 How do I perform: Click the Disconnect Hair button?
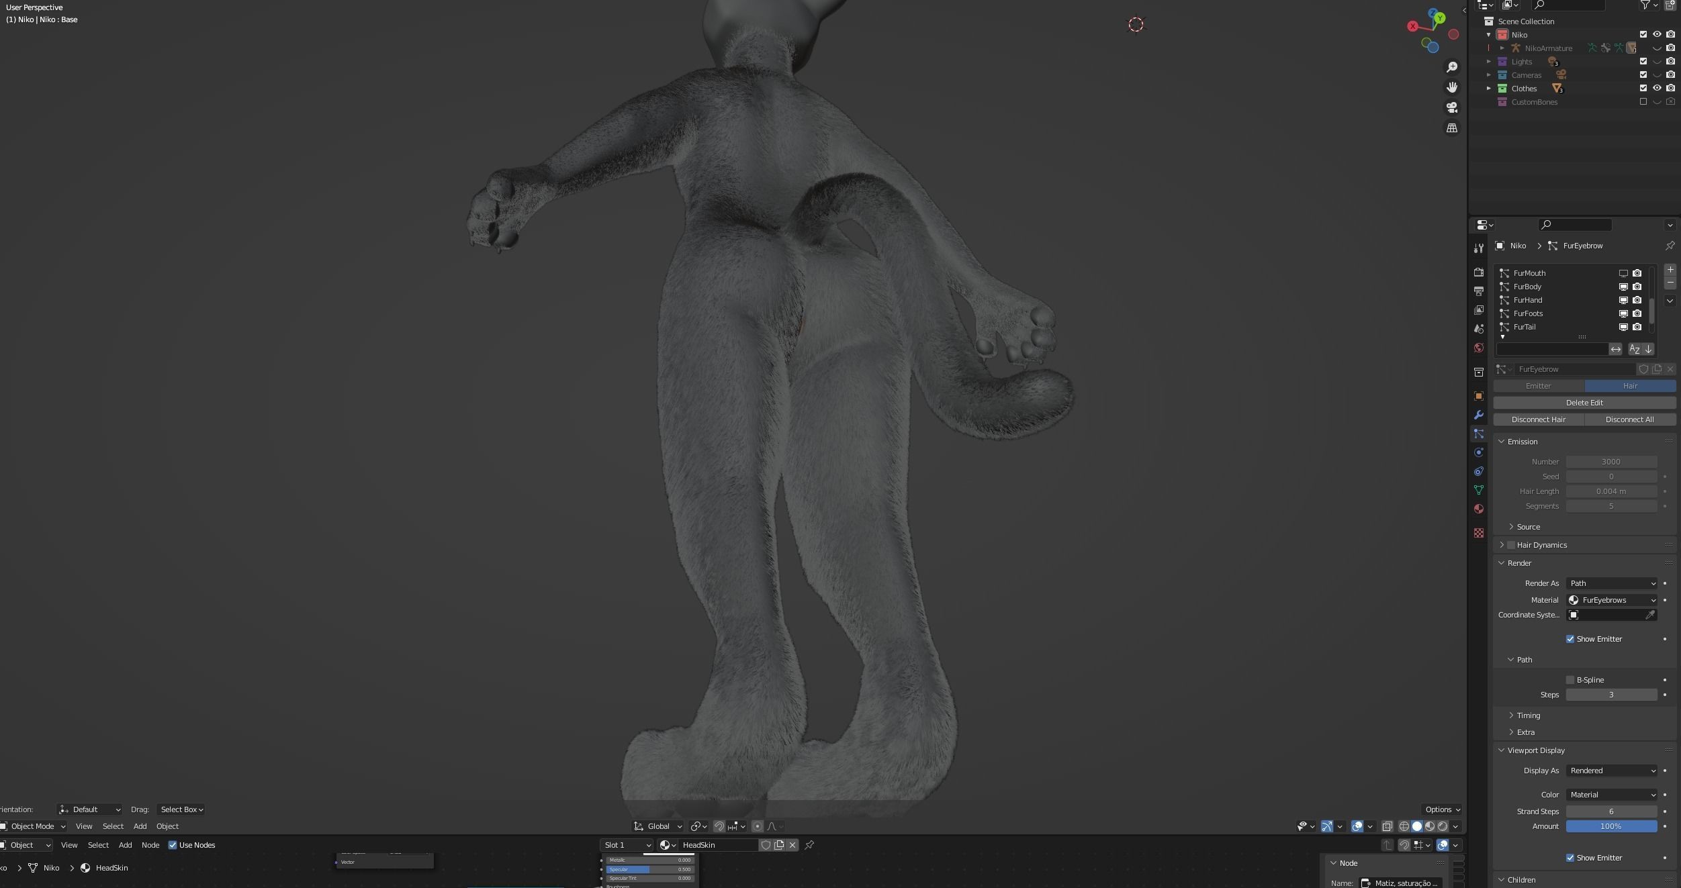[1539, 420]
